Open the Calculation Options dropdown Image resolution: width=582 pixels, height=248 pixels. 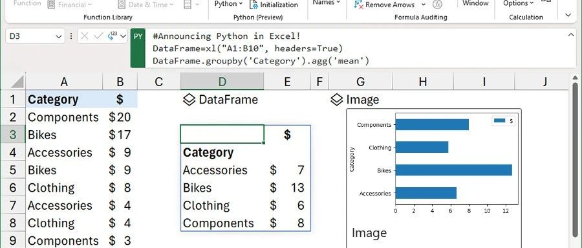pos(518,3)
